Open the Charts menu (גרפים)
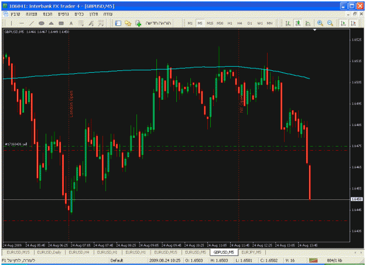 pyautogui.click(x=63, y=14)
